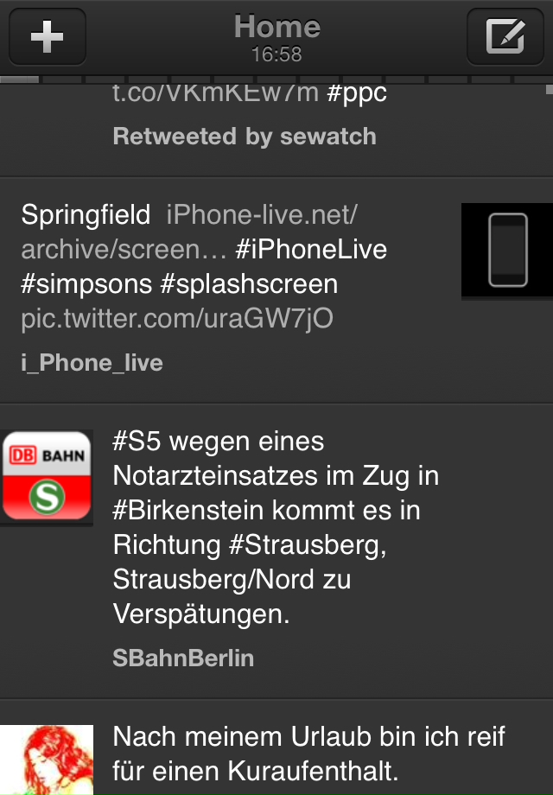Open the #ppc hashtag
The width and height of the screenshot is (553, 795).
[x=357, y=94]
